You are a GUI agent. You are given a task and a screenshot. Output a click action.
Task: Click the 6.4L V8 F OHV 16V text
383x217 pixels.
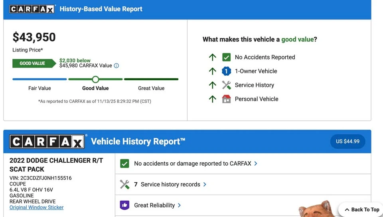click(31, 189)
